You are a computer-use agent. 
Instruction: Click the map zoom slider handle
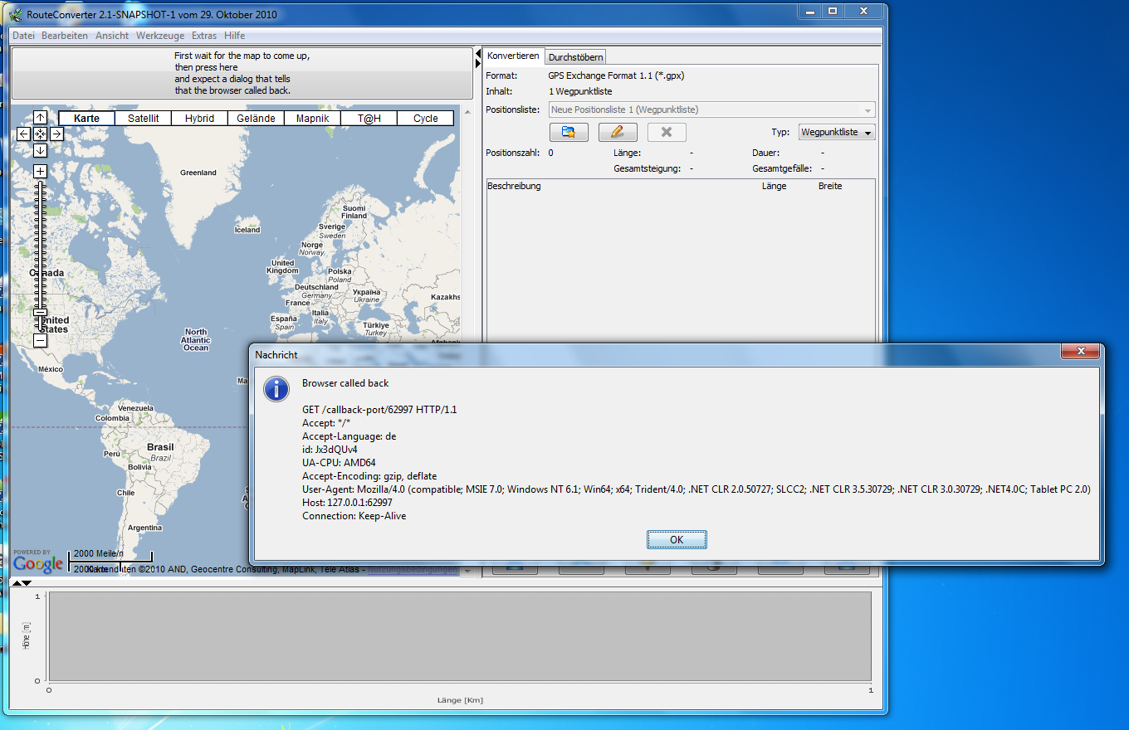[x=40, y=313]
